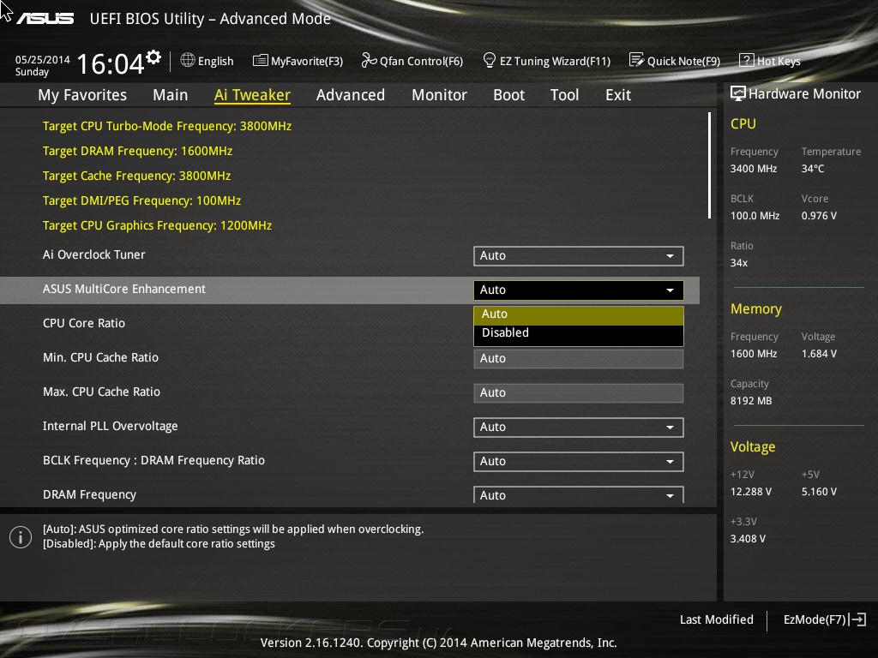Screen dimensions: 878x658
Task: Click Target DMI/PEG Frequency: 100MHz
Action: [x=141, y=200]
